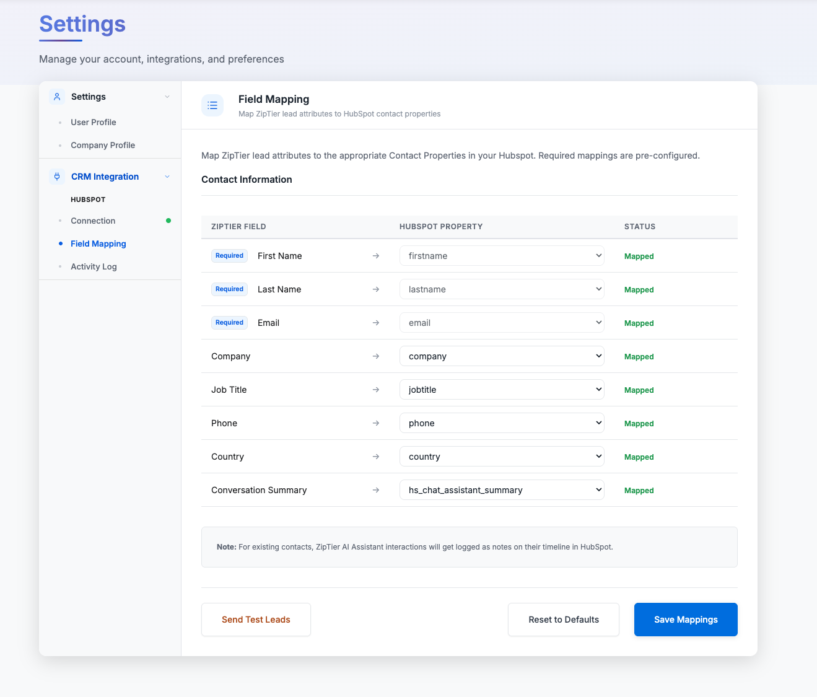The image size is (817, 697).
Task: Open the hs_chat_assistant_summary property dropdown
Action: click(x=502, y=490)
